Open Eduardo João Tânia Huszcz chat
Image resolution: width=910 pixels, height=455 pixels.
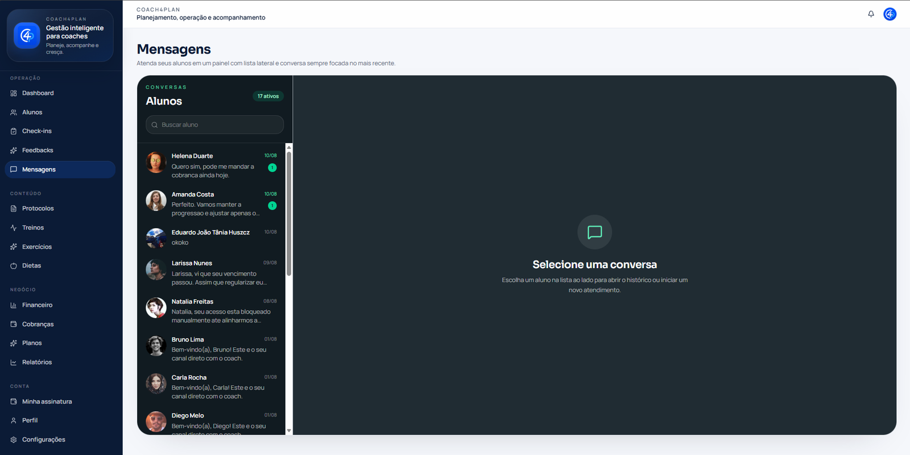coord(212,237)
